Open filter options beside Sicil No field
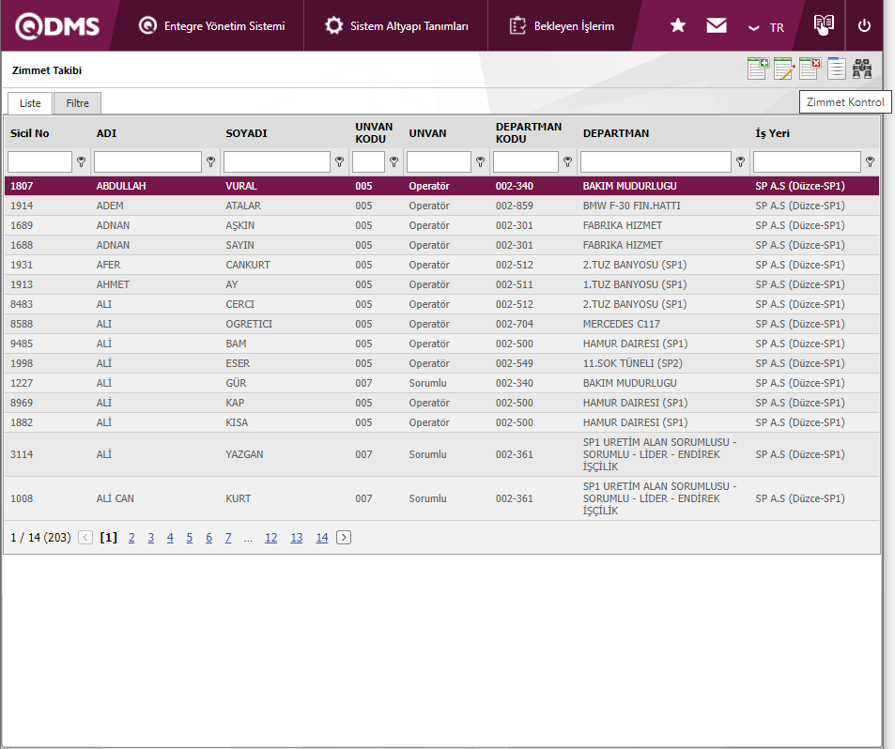895x749 pixels. tap(82, 162)
